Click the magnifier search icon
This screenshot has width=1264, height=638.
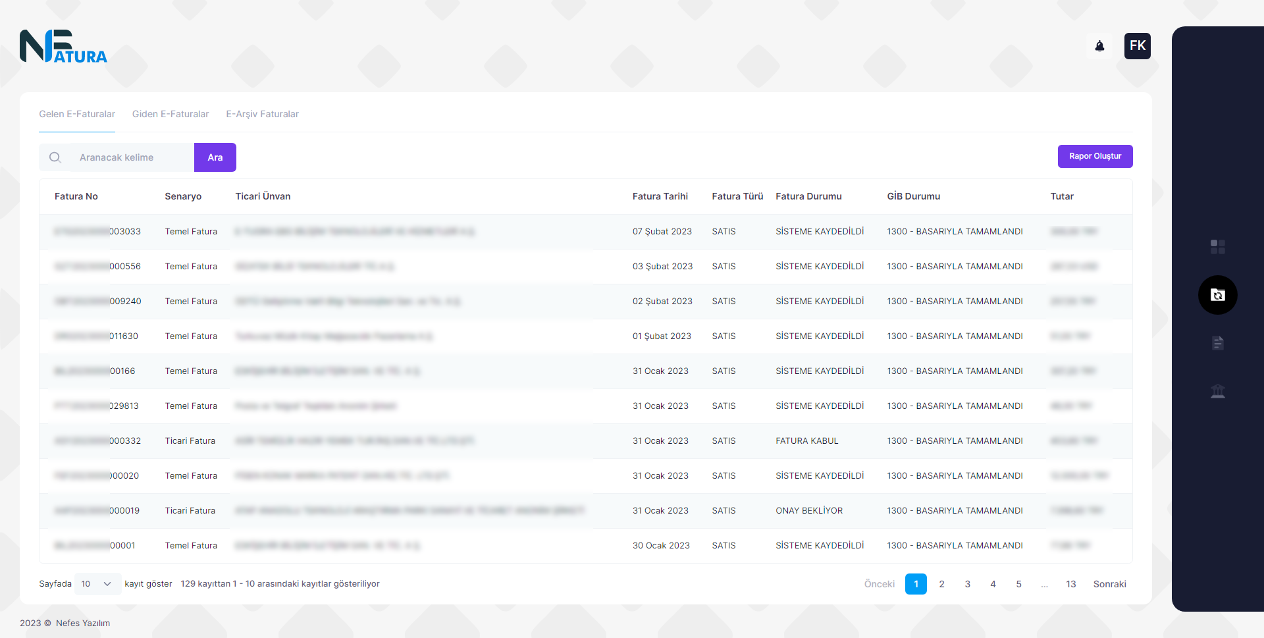pyautogui.click(x=55, y=157)
